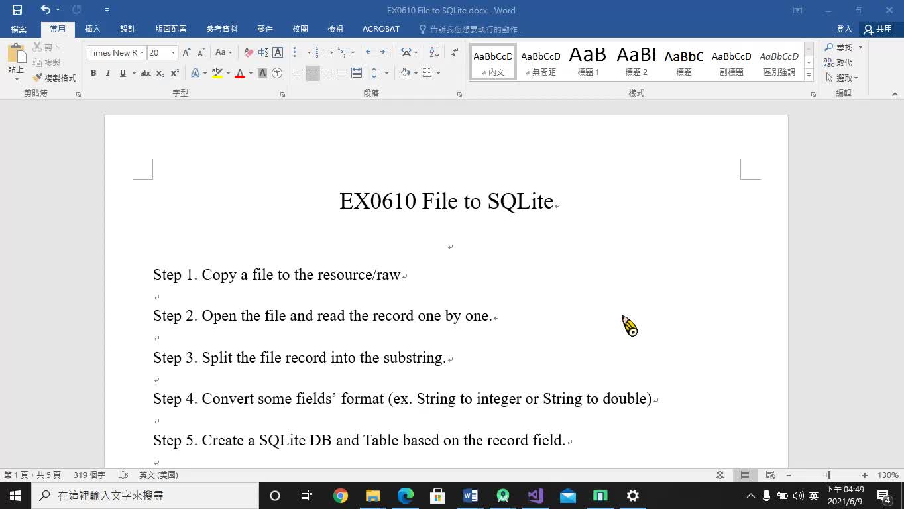The image size is (904, 509).
Task: Click the Paste 貼上 button
Action: 15,62
